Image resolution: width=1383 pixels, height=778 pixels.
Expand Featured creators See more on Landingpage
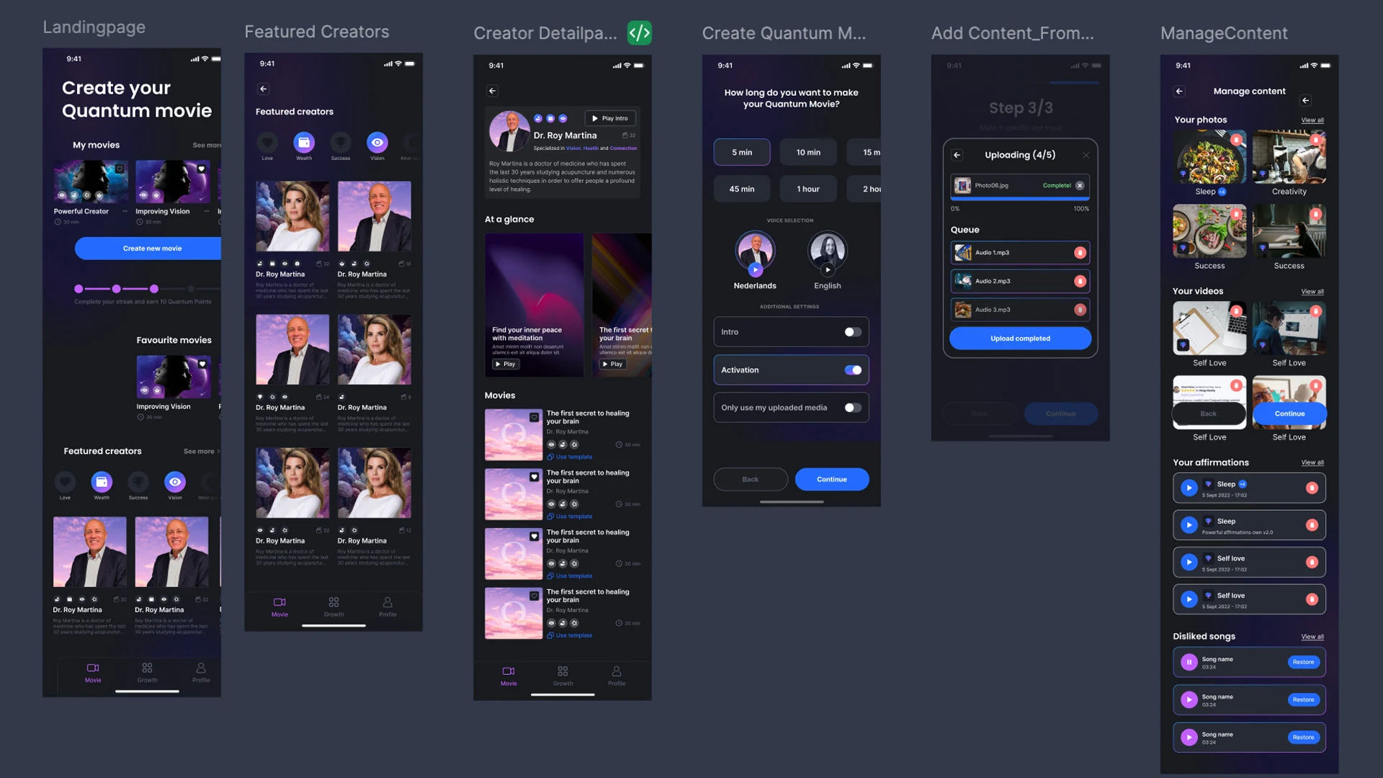tap(202, 452)
